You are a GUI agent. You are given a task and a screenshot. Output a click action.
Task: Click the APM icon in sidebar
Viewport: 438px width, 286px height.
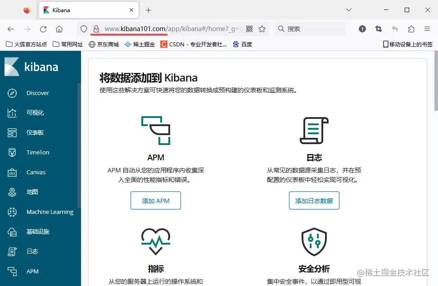coord(12,272)
